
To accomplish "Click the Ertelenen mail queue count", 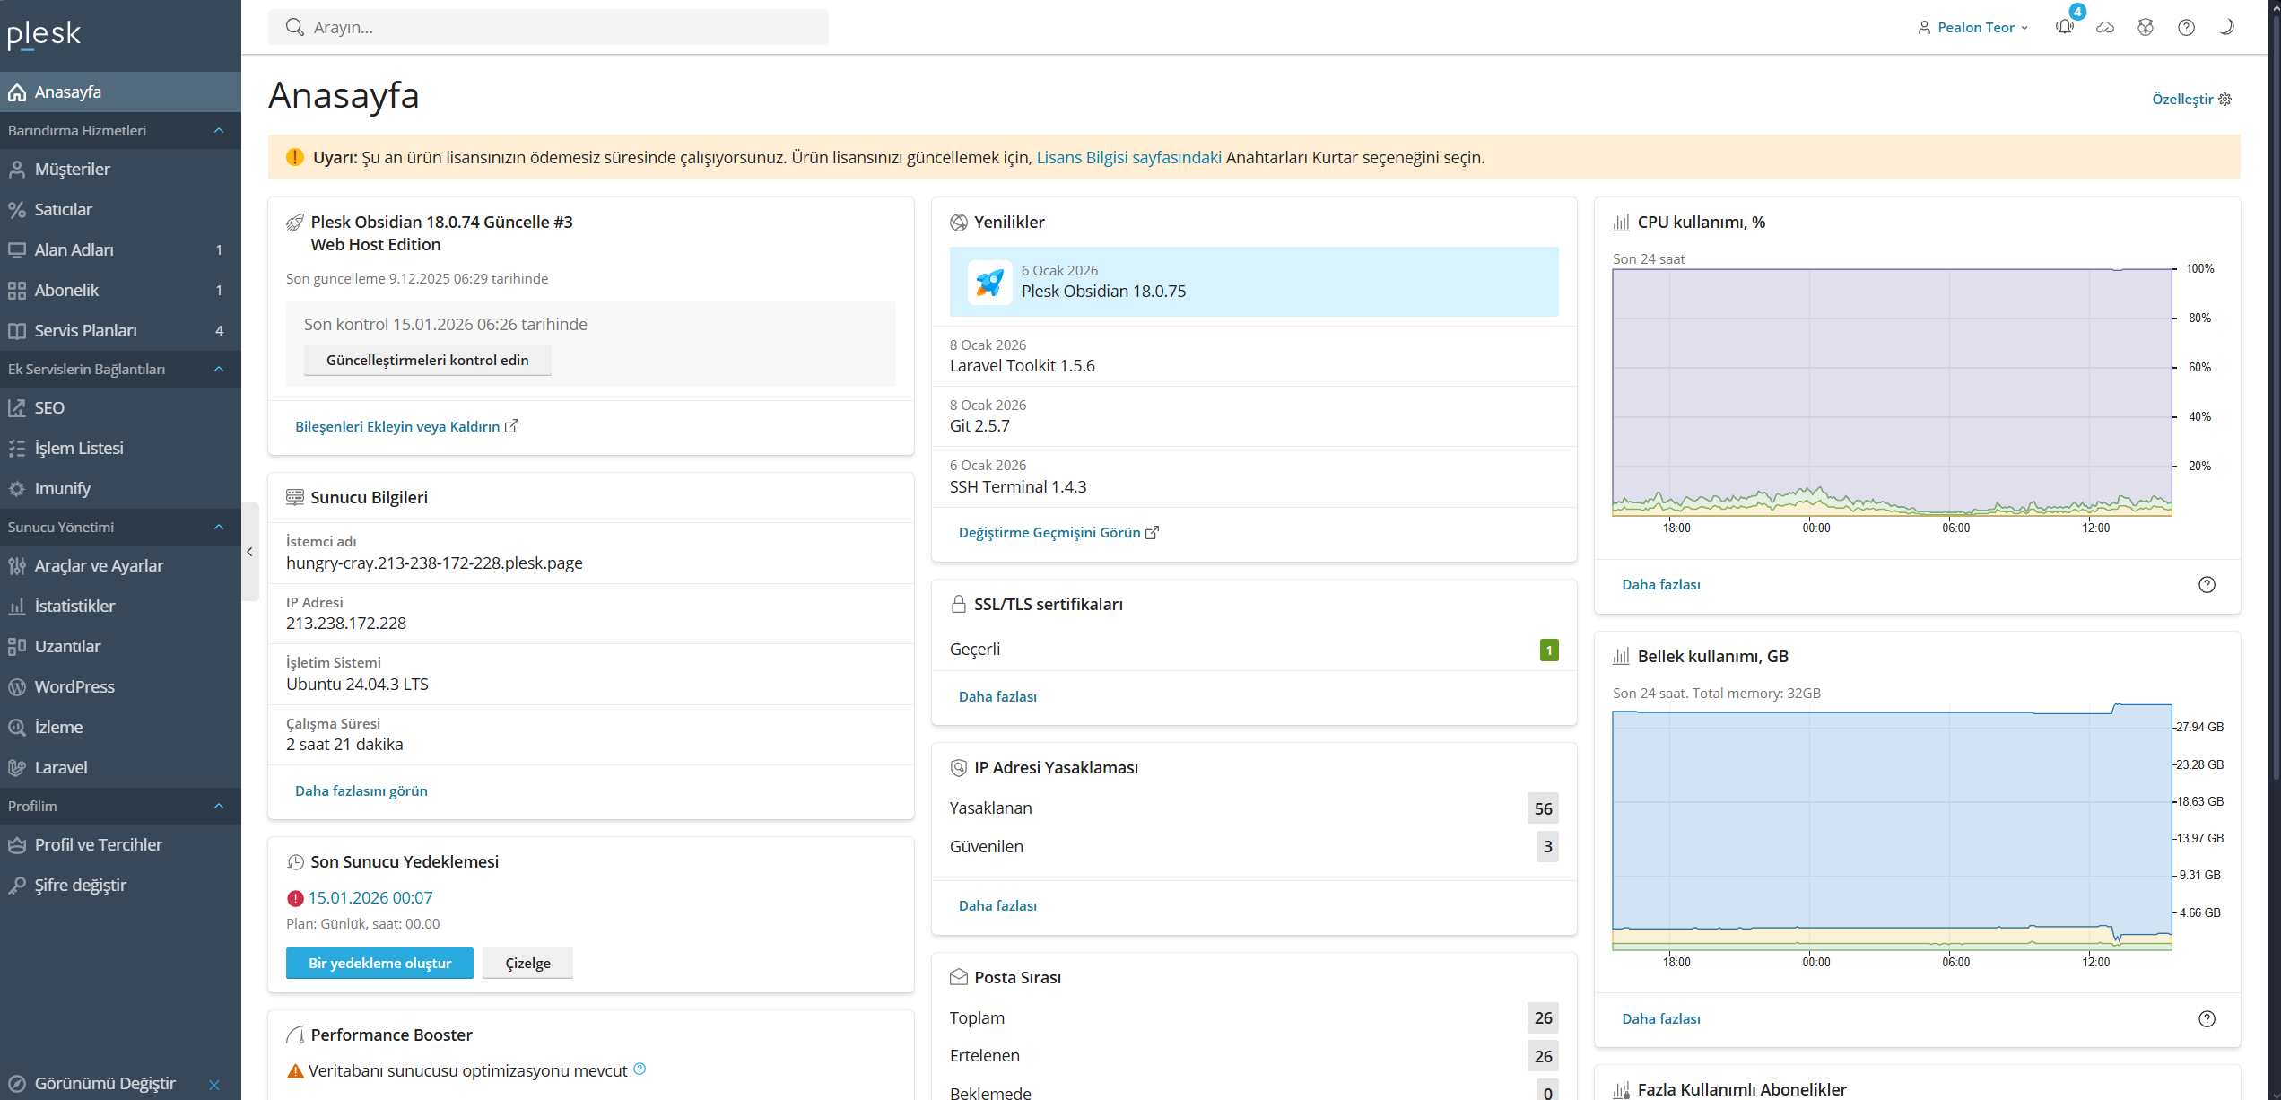I will point(1543,1056).
